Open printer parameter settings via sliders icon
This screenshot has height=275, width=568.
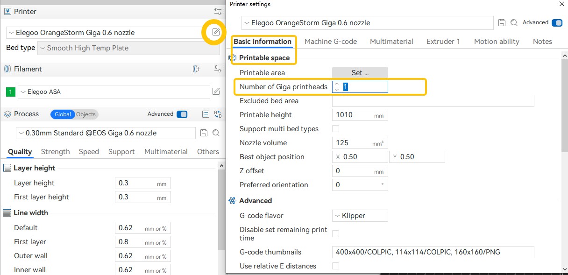pos(217,11)
